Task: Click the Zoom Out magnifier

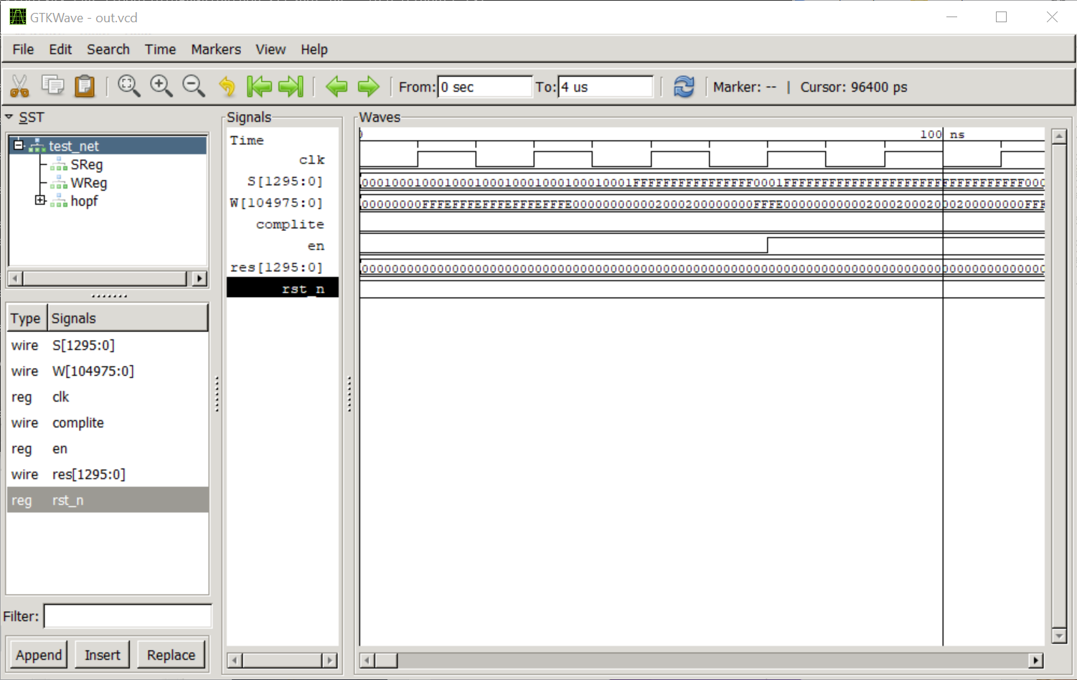Action: click(194, 86)
